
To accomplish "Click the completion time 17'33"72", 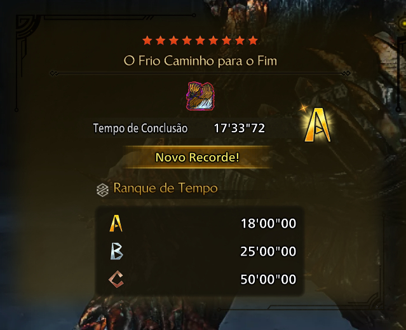I will tap(240, 128).
